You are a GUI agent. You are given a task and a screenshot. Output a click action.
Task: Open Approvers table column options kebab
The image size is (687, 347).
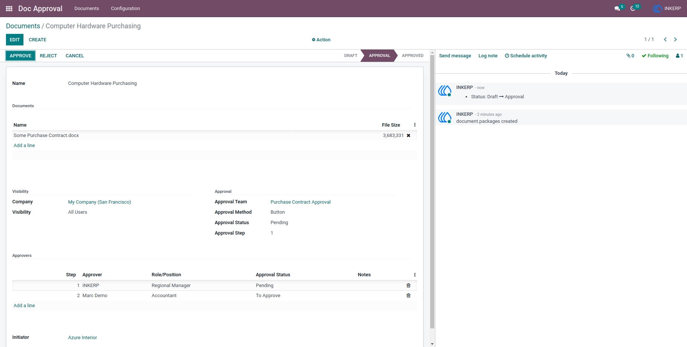[x=415, y=275]
